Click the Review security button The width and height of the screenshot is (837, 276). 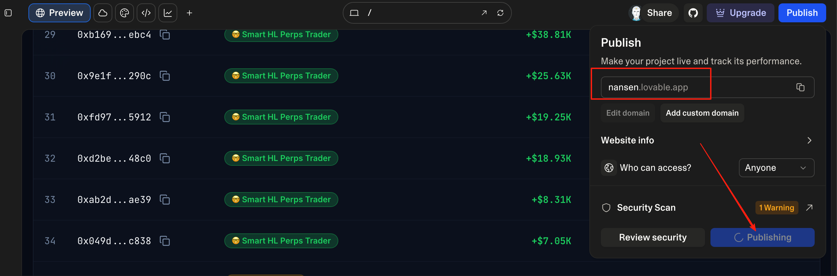coord(653,237)
